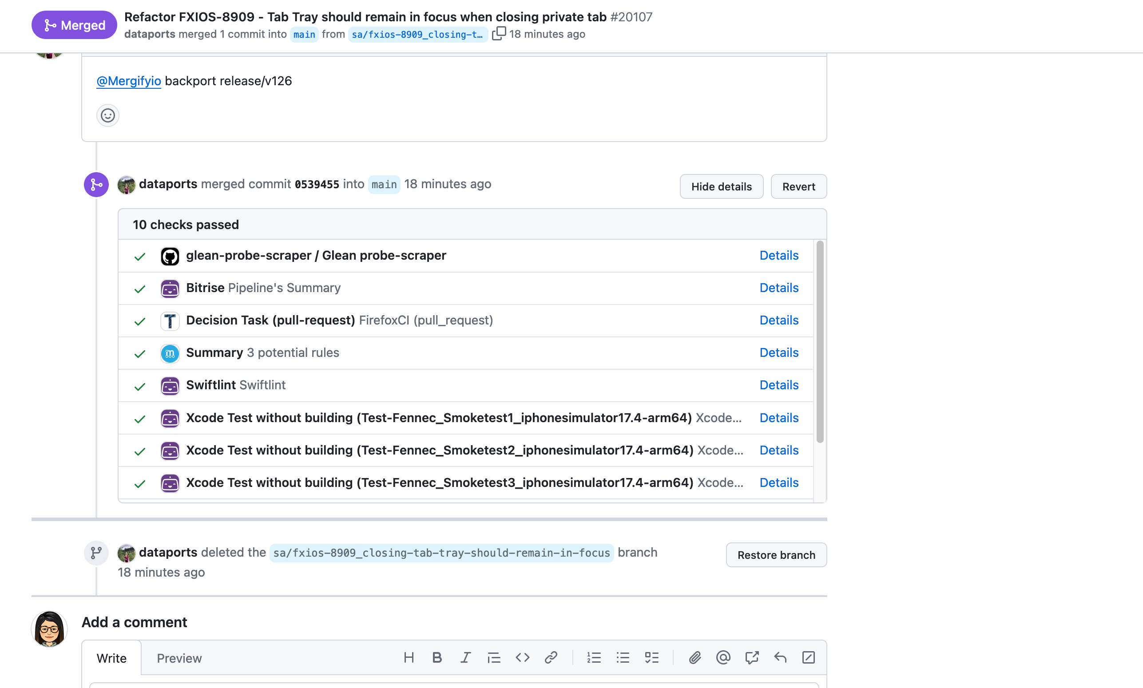This screenshot has height=688, width=1143.
Task: Select the italic formatting icon
Action: [x=465, y=657]
